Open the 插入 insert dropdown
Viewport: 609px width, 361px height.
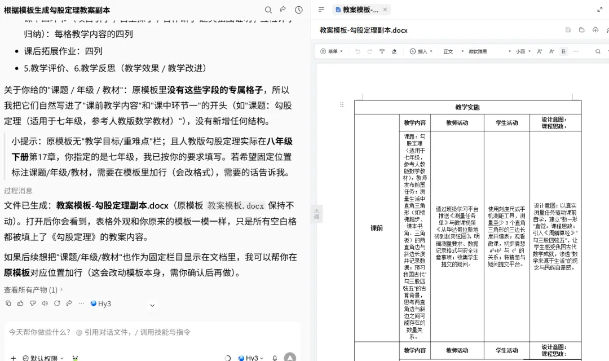[421, 51]
